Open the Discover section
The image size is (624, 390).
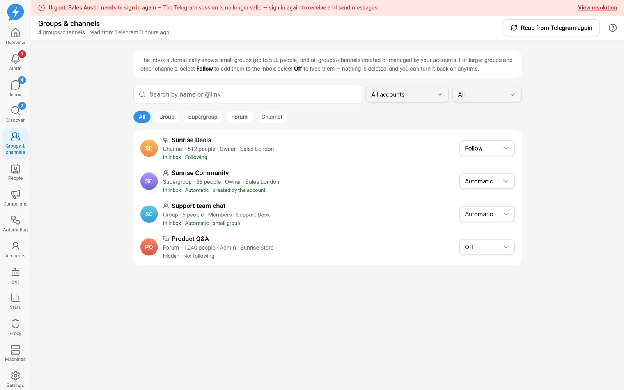pyautogui.click(x=16, y=115)
